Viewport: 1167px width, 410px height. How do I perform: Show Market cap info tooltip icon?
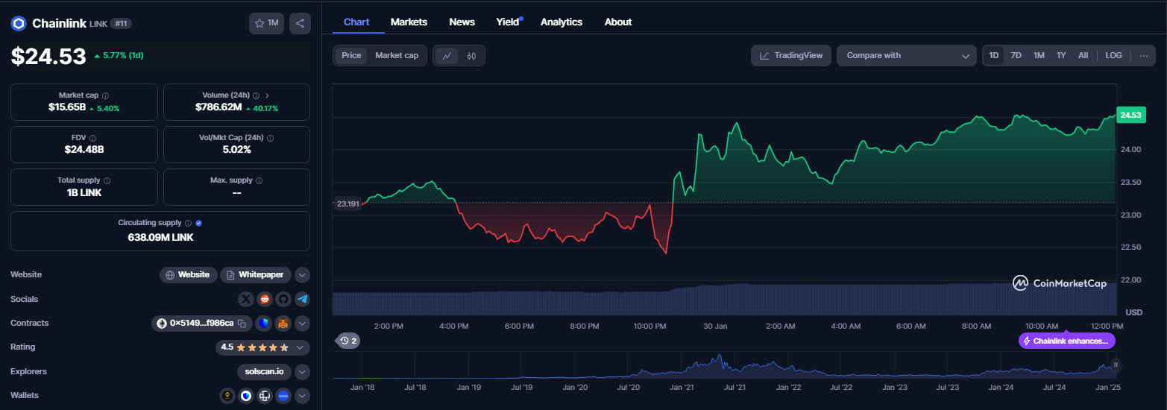105,95
